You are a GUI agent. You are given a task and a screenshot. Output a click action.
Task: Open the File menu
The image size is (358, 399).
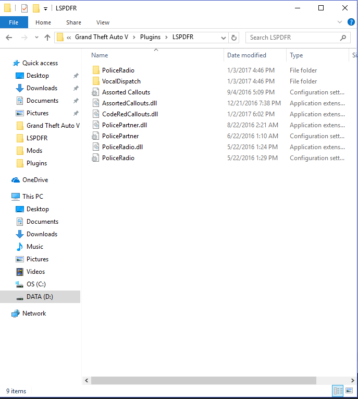coord(14,22)
